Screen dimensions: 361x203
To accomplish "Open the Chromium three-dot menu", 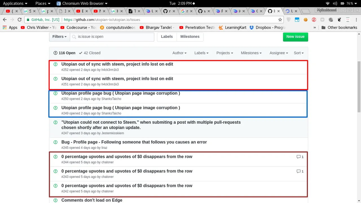I will (356, 20).
